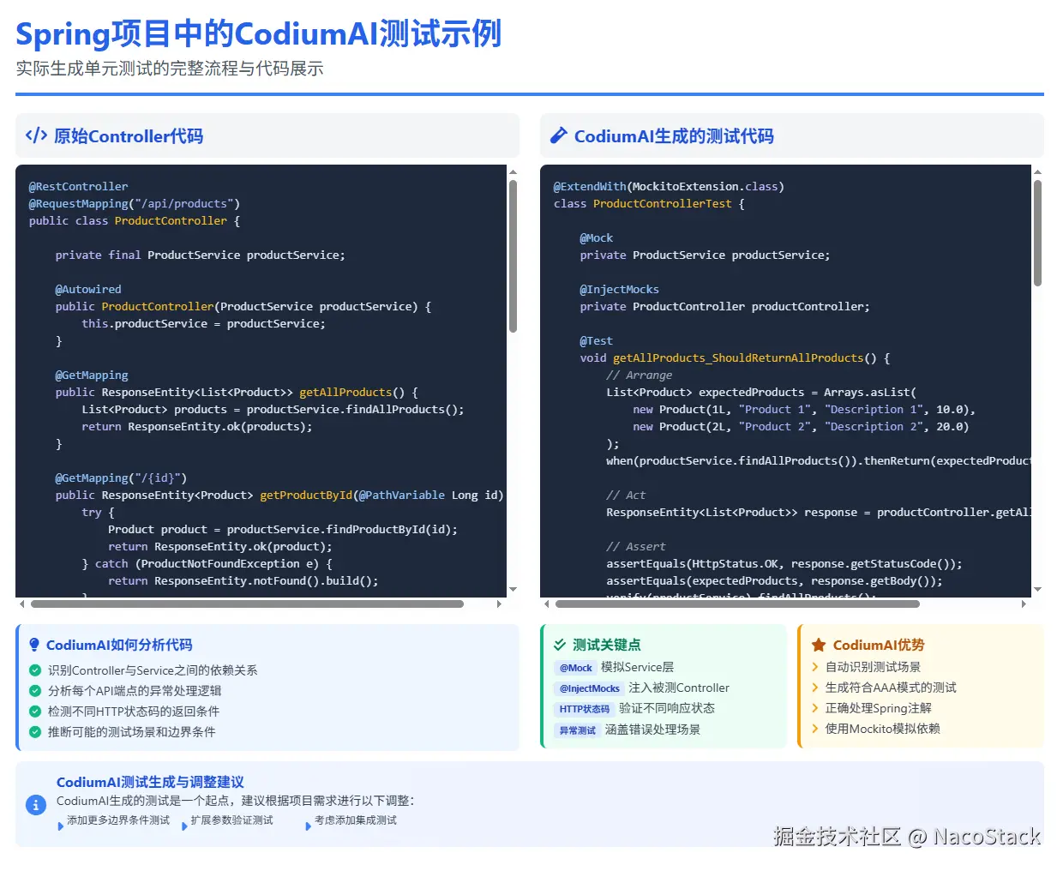Click the @Mock tag badge
Image resolution: width=1063 pixels, height=871 pixels.
pyautogui.click(x=576, y=668)
